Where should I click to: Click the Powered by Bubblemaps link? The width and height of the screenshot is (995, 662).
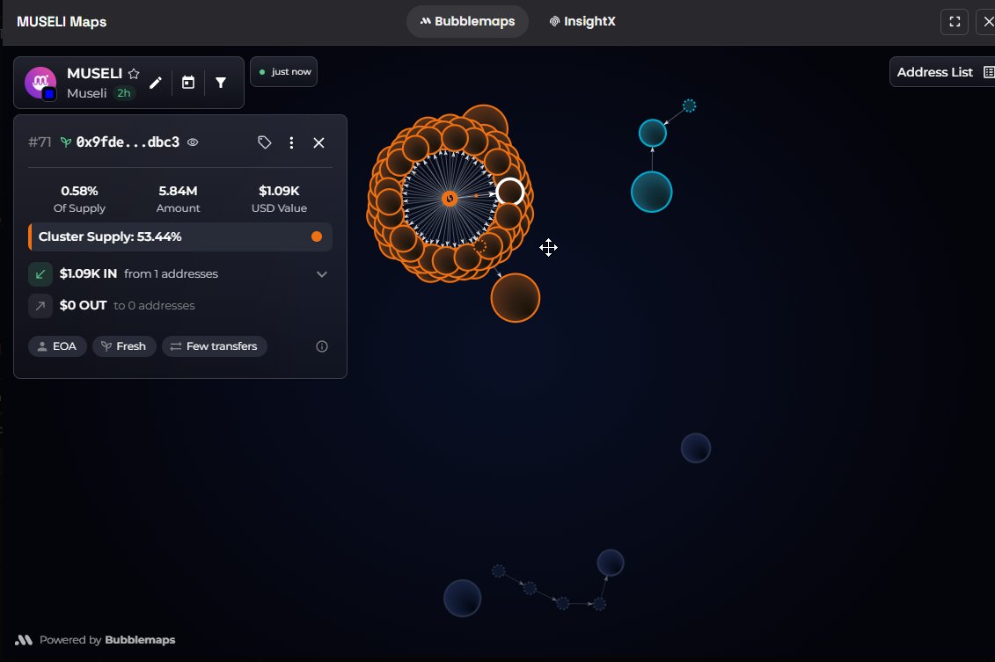point(95,640)
